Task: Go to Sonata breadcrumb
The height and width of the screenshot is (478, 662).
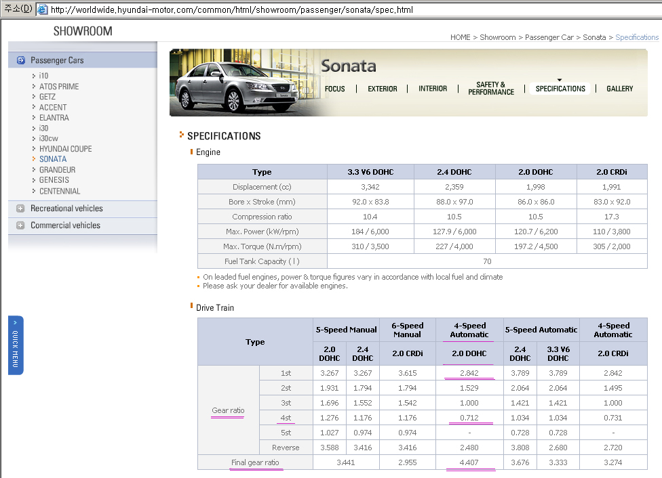Action: 594,37
